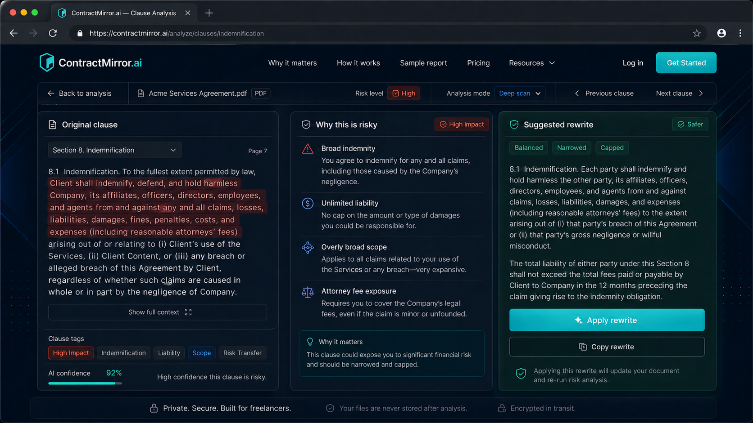
Task: Select the Narrowed rewrite tag
Action: pyautogui.click(x=572, y=148)
